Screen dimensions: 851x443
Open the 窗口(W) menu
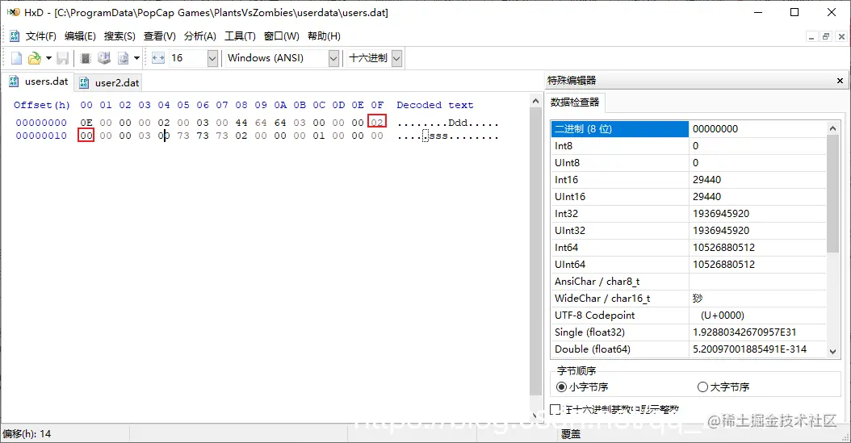281,36
